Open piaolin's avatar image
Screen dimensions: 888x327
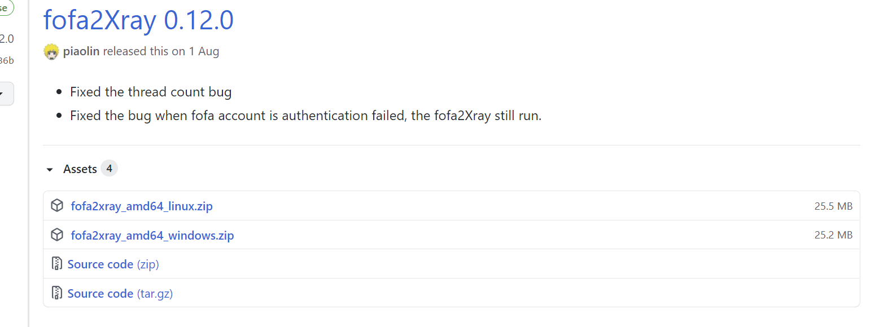[51, 52]
